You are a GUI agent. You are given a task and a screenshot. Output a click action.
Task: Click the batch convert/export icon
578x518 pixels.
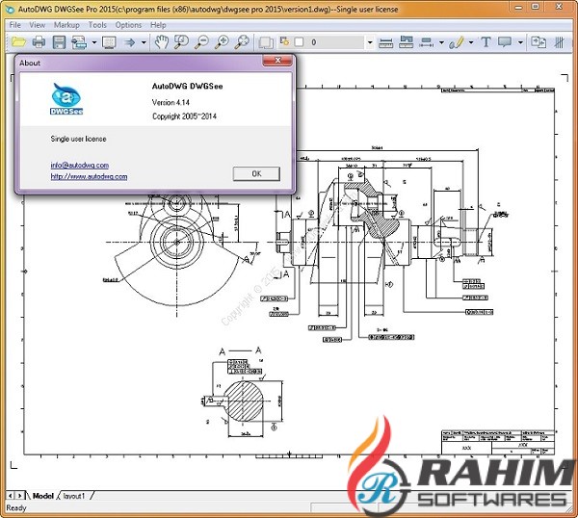79,42
